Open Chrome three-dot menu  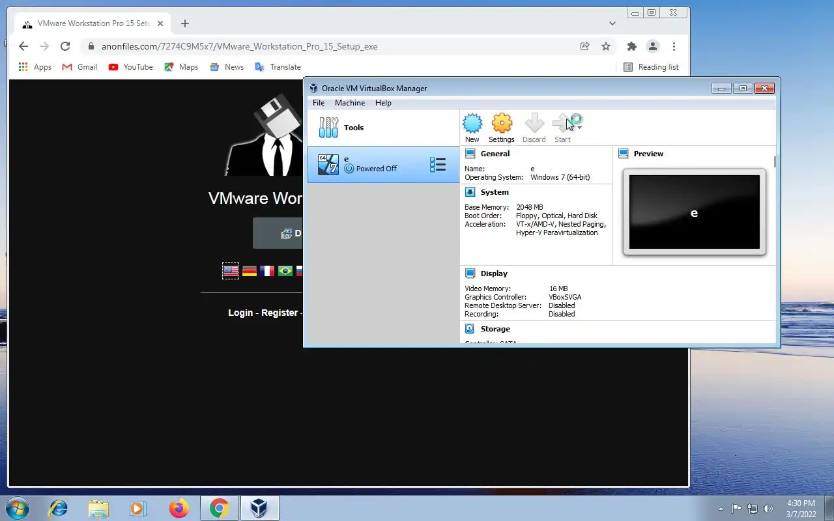[x=674, y=46]
